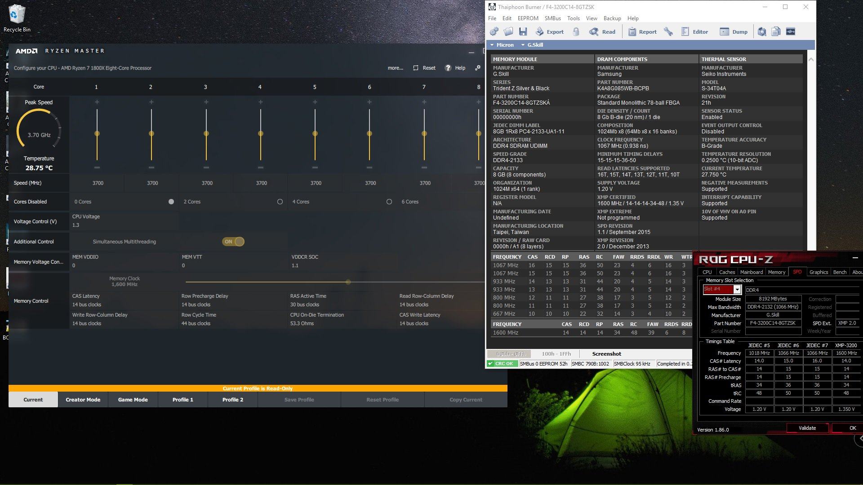The image size is (863, 485).
Task: Select the 0 Cores disabled radio button
Action: coord(171,202)
